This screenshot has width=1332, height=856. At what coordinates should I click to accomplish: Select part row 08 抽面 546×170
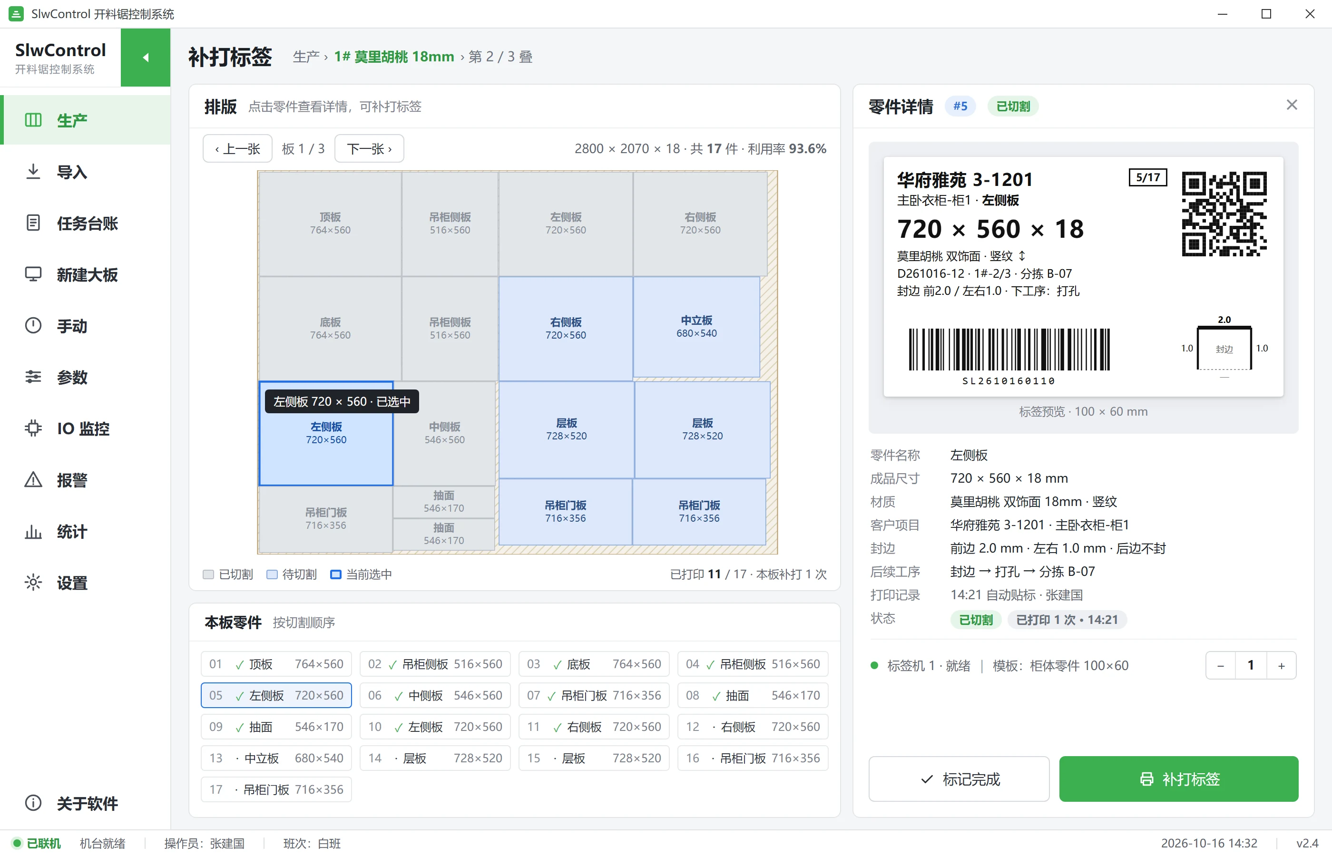pyautogui.click(x=753, y=695)
